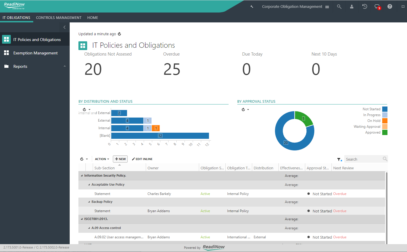Click the search magnifier in top bar

click(339, 6)
